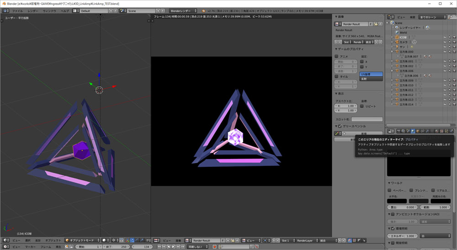Open the Slot 1 dropdown in image header
This screenshot has width=457, height=250.
click(x=287, y=240)
